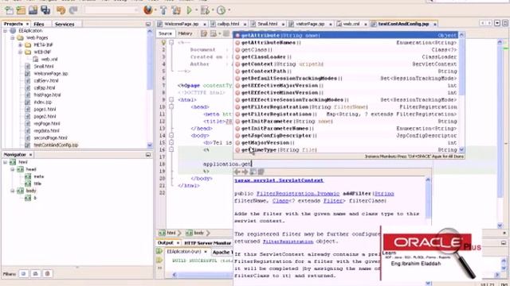The image size is (510, 286).
Task: Select index.jsp in the Projects tree
Action: click(x=42, y=102)
